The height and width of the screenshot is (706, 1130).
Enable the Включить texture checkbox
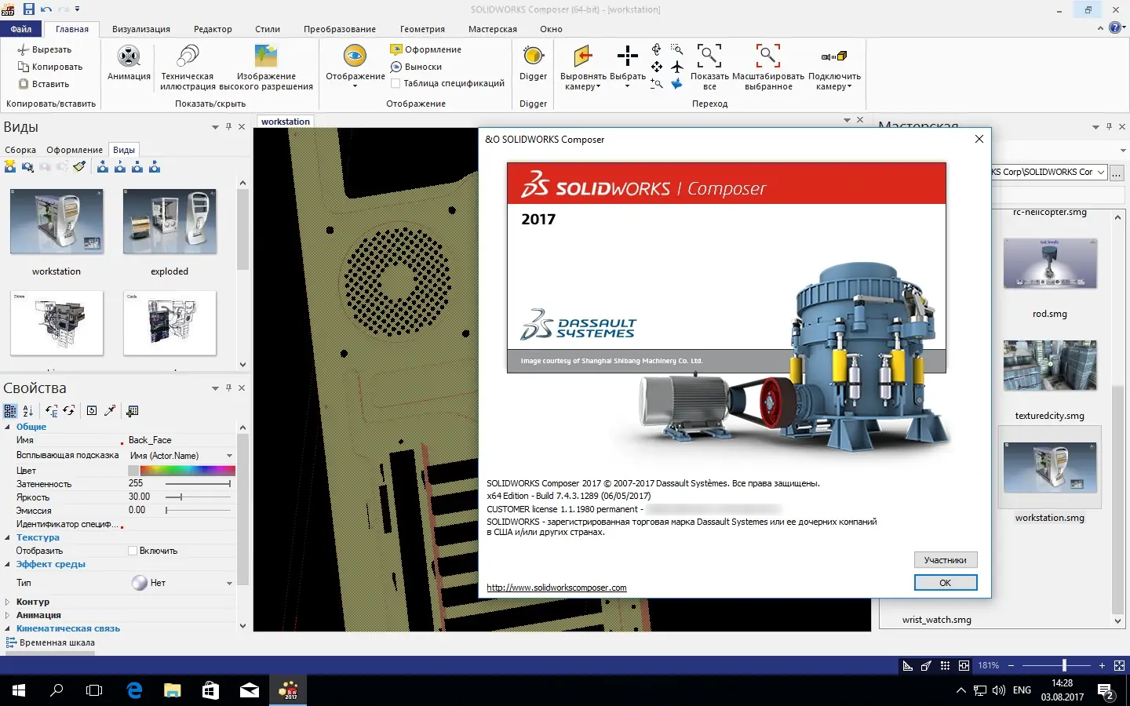(133, 551)
